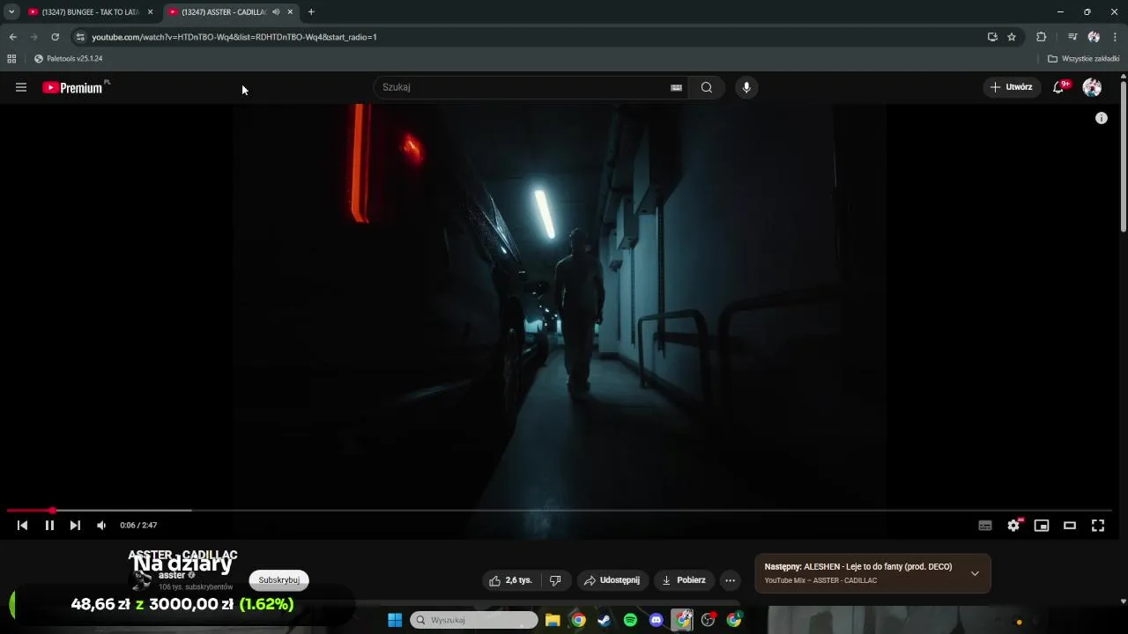Toggle subtitles captions button
This screenshot has height=634, width=1128.
coord(985,526)
